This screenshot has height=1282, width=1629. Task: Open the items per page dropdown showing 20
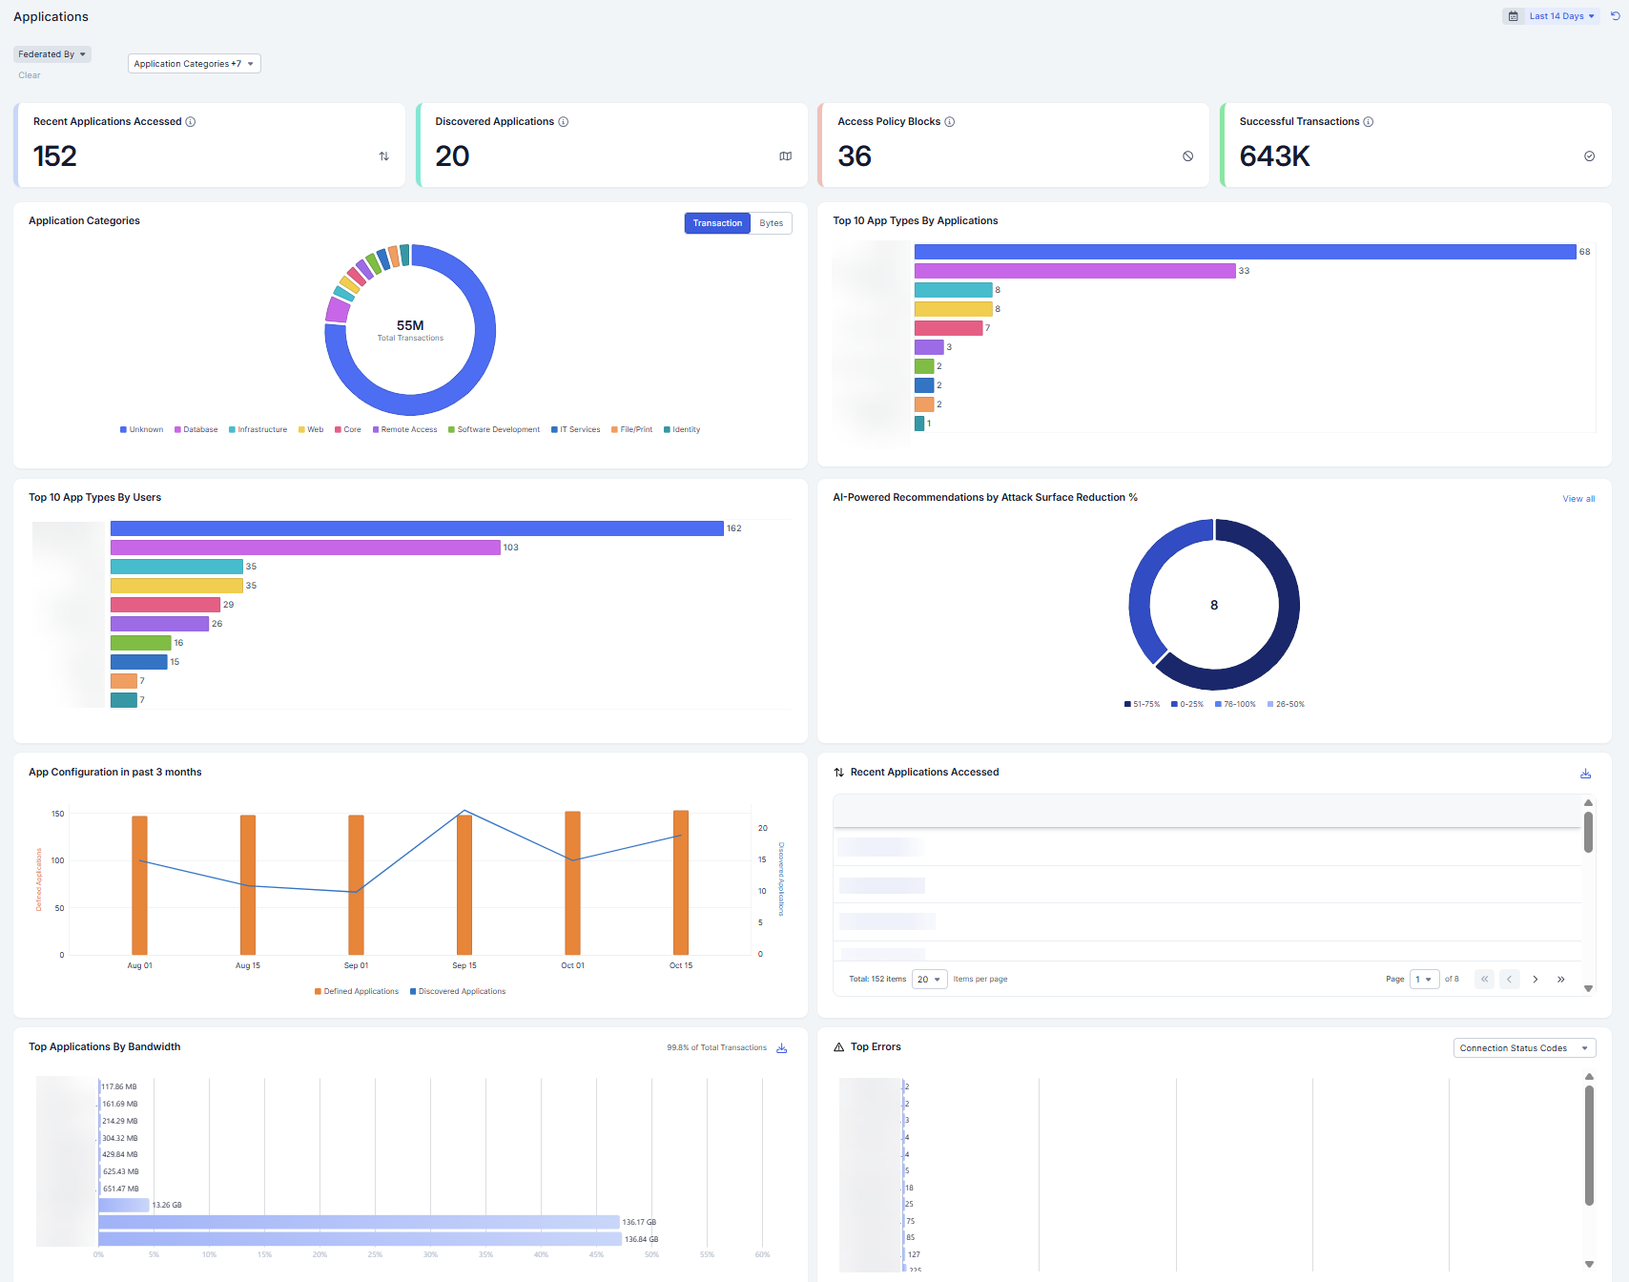tap(930, 980)
